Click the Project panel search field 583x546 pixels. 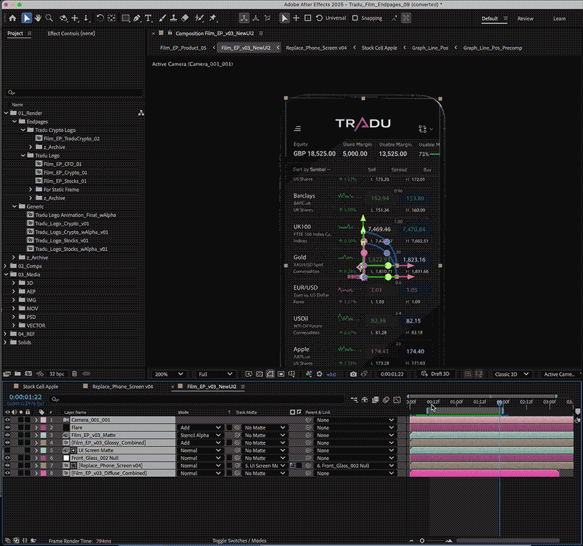point(75,93)
